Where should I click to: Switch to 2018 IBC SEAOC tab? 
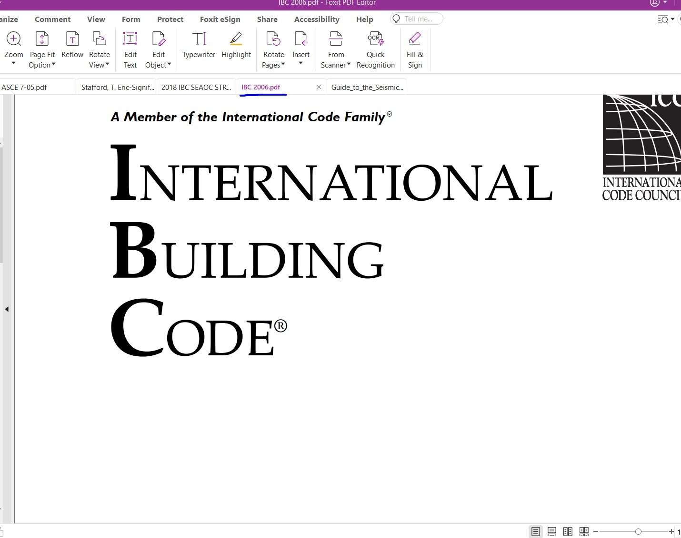(x=196, y=87)
